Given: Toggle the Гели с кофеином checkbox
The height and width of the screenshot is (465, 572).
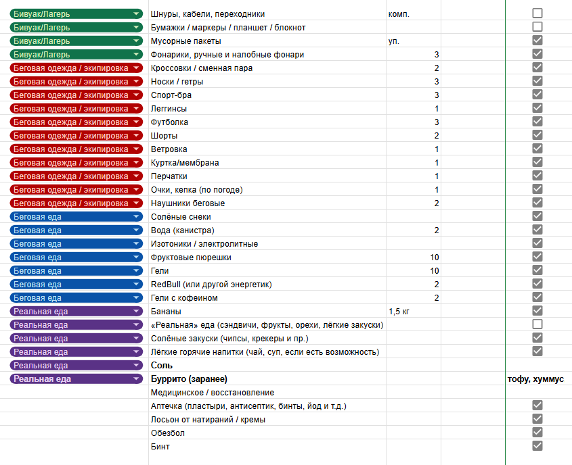Looking at the screenshot, I should 537,297.
